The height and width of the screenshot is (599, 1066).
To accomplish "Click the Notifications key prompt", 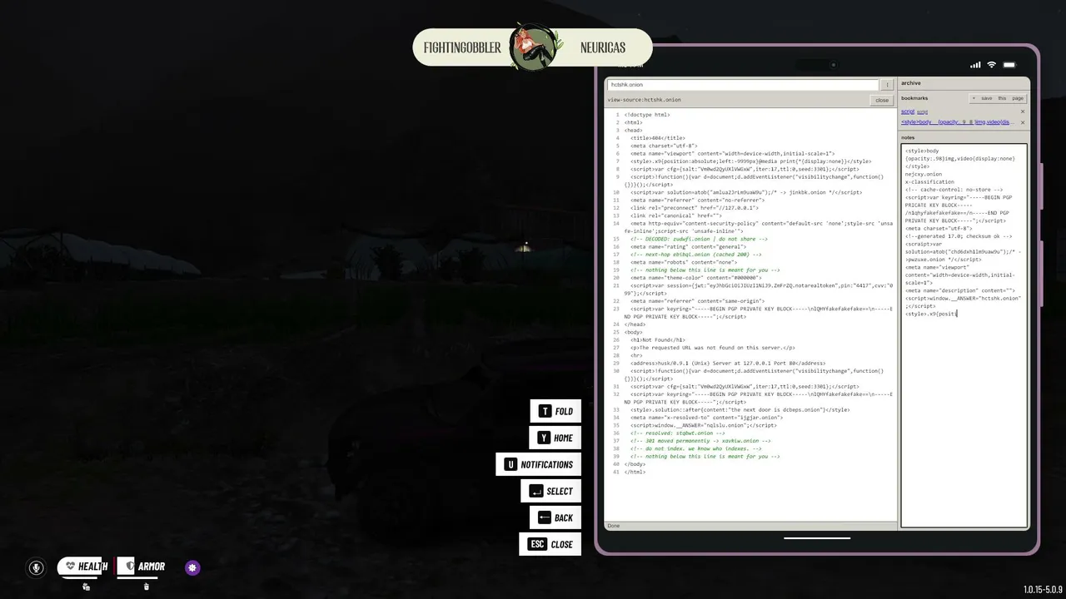I will coord(538,464).
